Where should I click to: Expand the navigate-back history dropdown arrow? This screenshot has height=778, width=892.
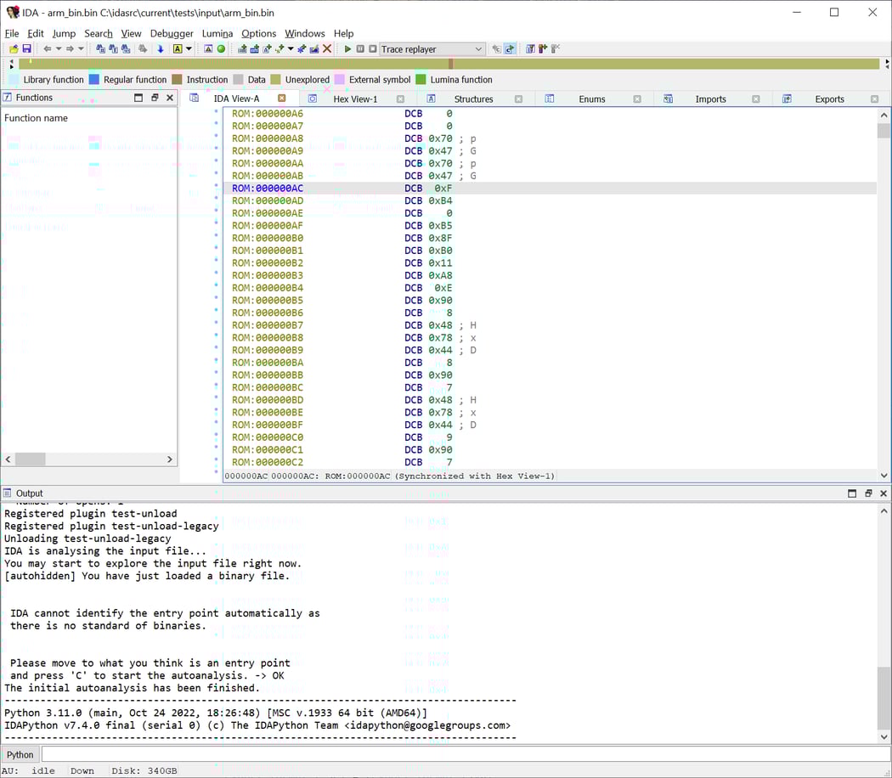click(x=58, y=48)
